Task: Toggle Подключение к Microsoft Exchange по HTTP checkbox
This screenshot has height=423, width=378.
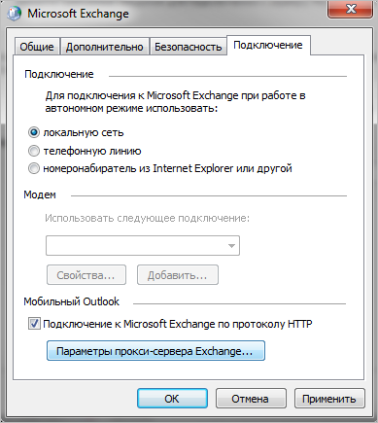Action: (34, 324)
